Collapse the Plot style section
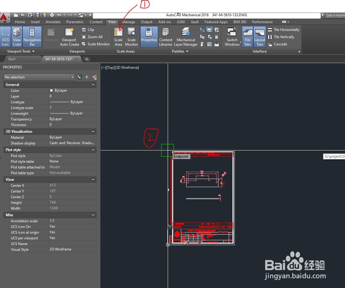Image resolution: width=345 pixels, height=288 pixels. tap(93, 150)
